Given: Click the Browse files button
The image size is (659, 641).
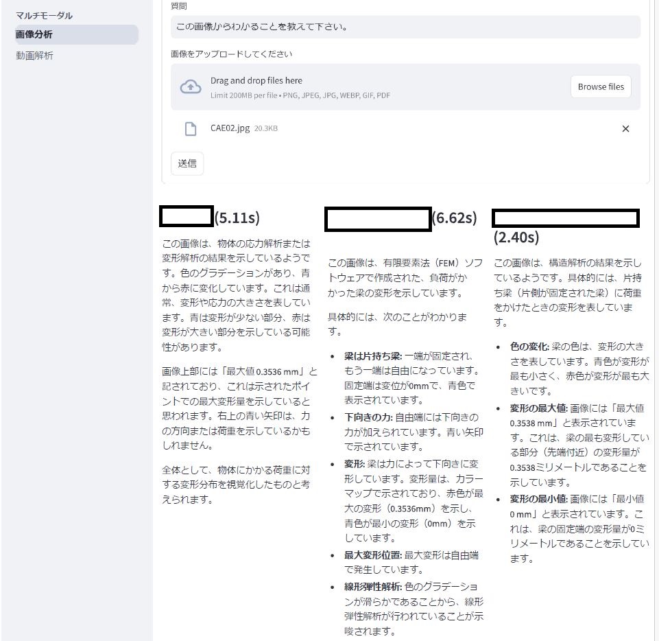Looking at the screenshot, I should point(601,86).
